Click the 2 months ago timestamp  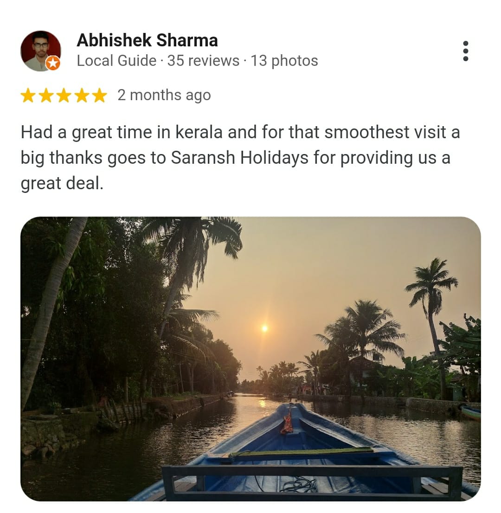(x=164, y=95)
